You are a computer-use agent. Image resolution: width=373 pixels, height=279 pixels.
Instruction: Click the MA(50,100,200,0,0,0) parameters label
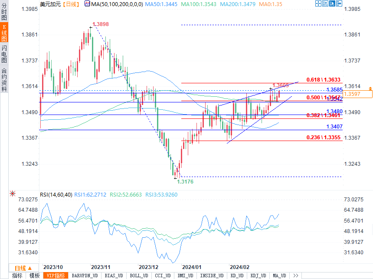pos(117,4)
